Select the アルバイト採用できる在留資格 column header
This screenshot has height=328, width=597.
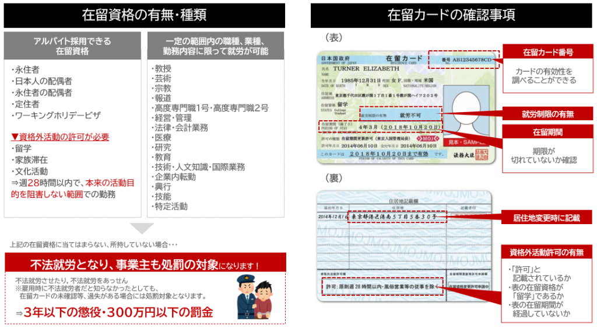[x=72, y=46]
